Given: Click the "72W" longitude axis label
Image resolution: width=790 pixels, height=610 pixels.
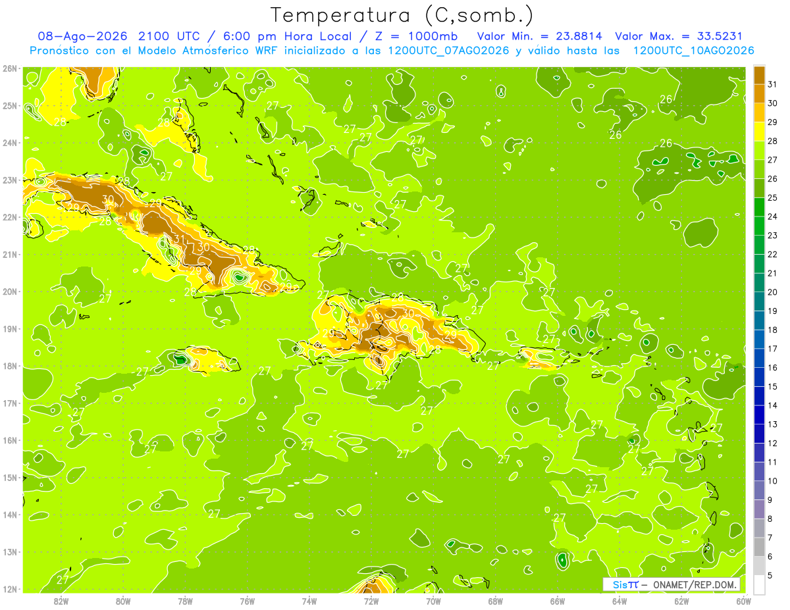Looking at the screenshot, I should (371, 601).
